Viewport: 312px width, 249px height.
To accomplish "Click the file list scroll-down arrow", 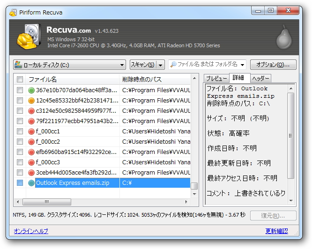I will [194, 194].
